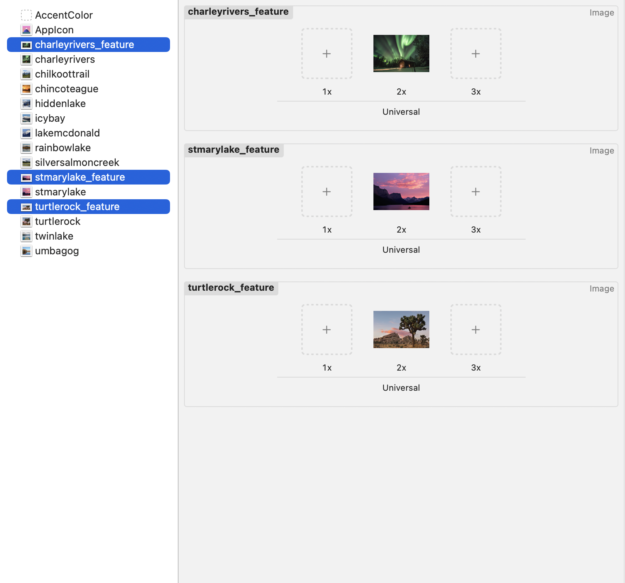The image size is (625, 583).
Task: Click the aurora 2x image thumbnail
Action: 401,53
